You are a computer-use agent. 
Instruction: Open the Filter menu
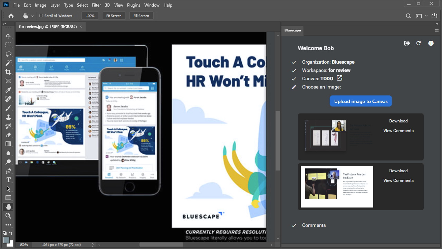96,5
